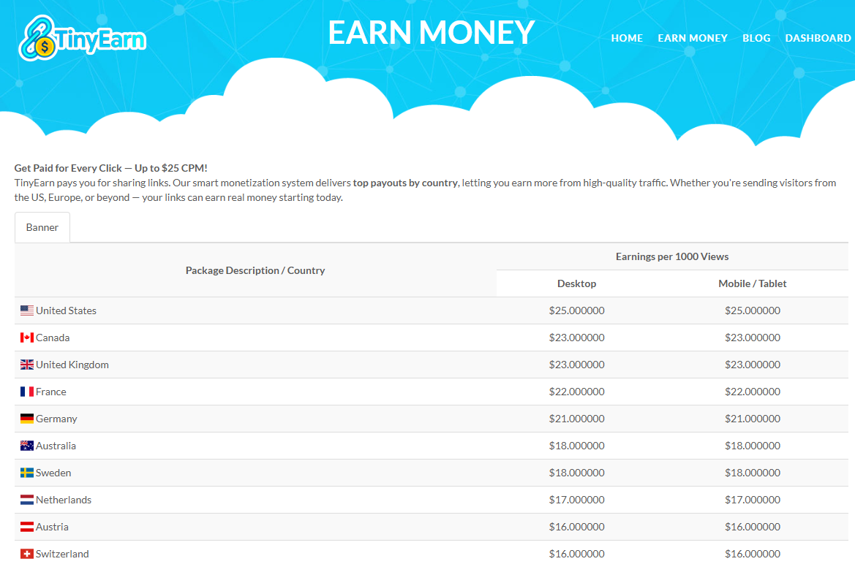Screen dimensions: 855x564
Task: Click France Mobile / Tablet value $22.000000
Action: pos(753,392)
